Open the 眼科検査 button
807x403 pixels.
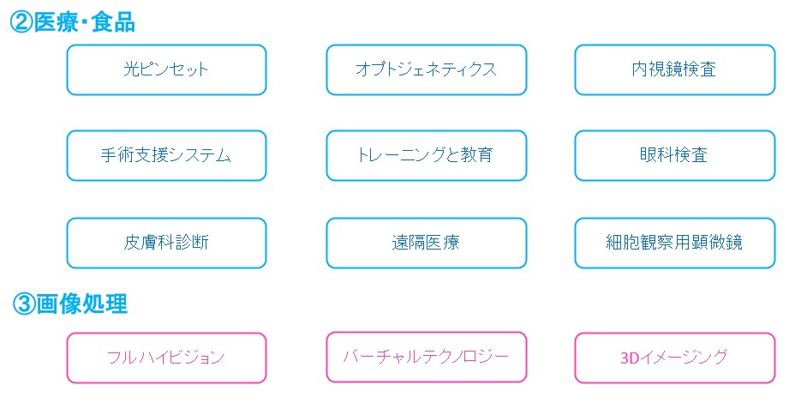(674, 155)
